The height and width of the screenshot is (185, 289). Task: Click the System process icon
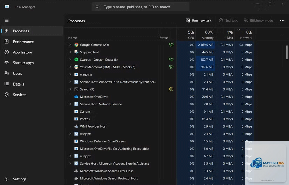[76, 111]
